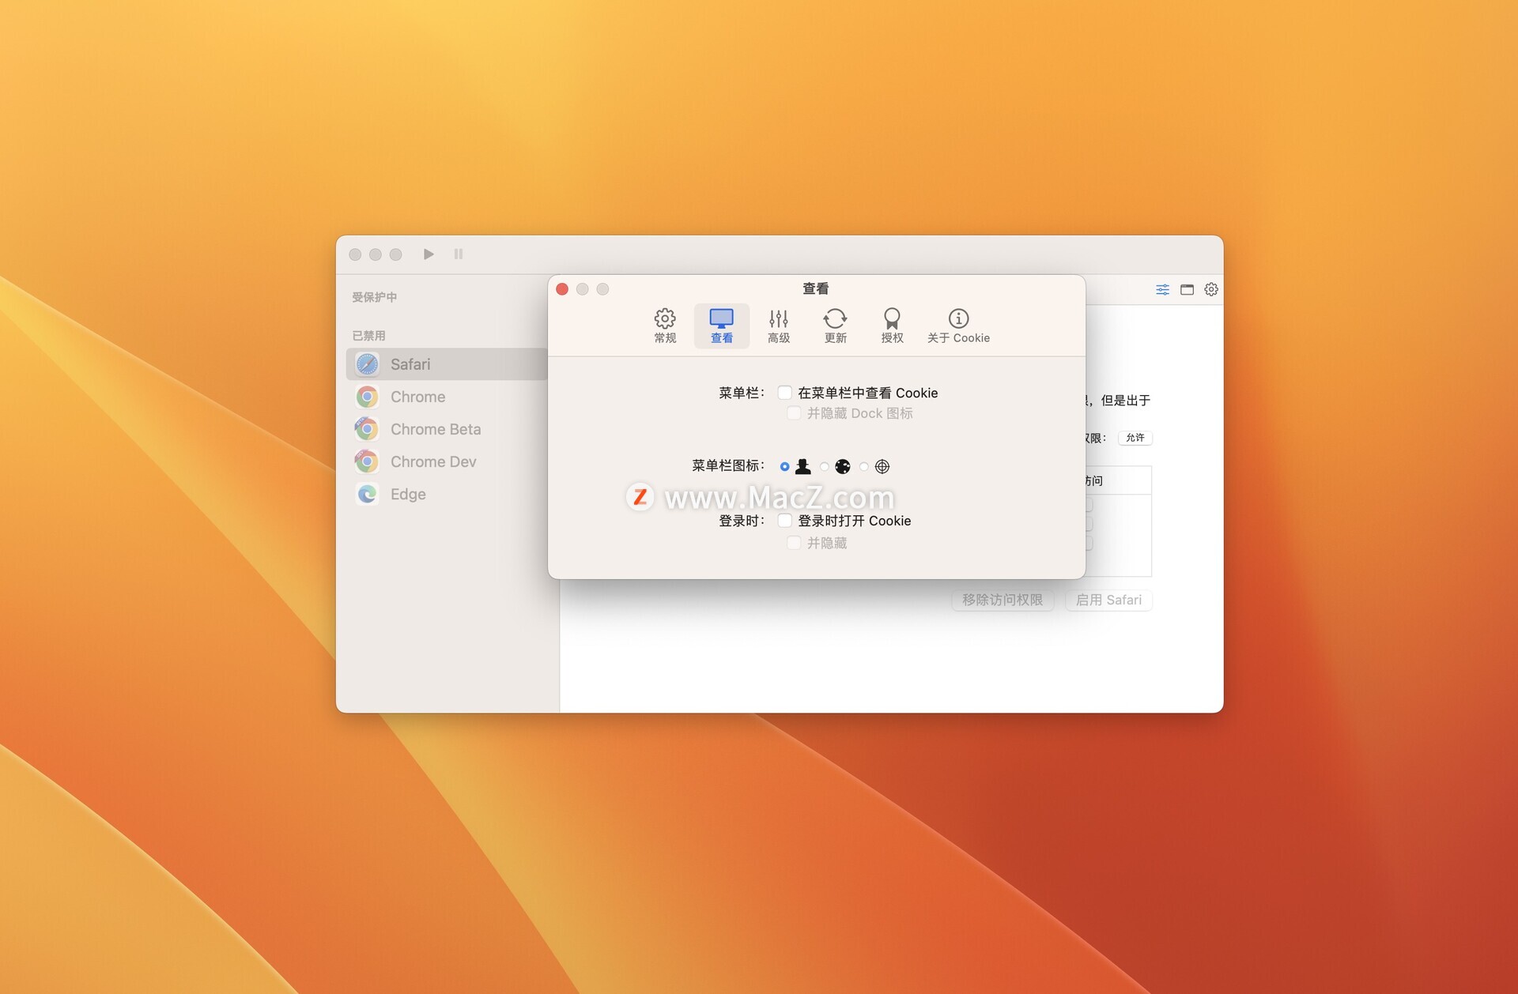1518x994 pixels.
Task: Click the Edge logo icon
Action: [x=368, y=494]
